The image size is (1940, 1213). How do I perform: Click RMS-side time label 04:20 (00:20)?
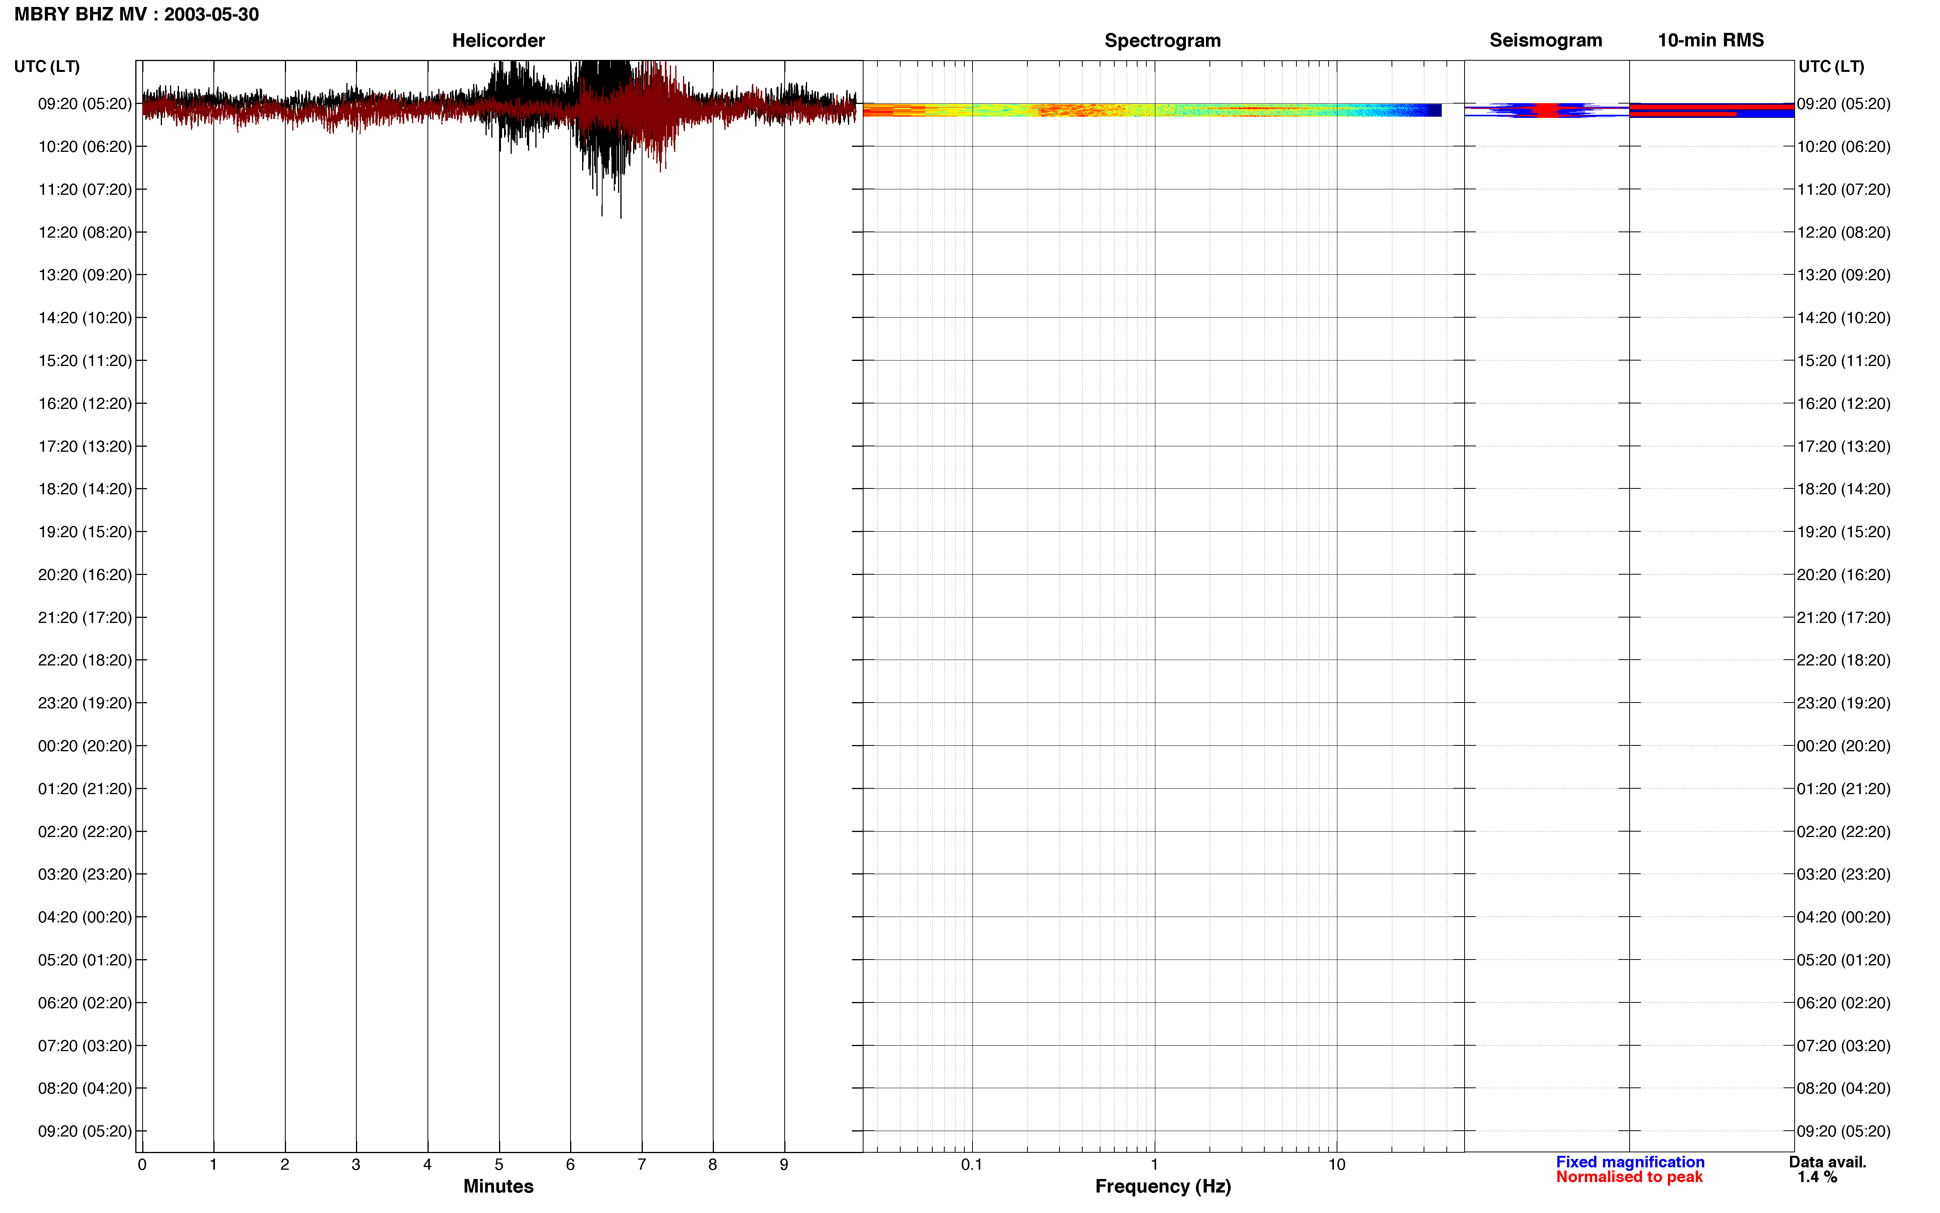pyautogui.click(x=1844, y=917)
